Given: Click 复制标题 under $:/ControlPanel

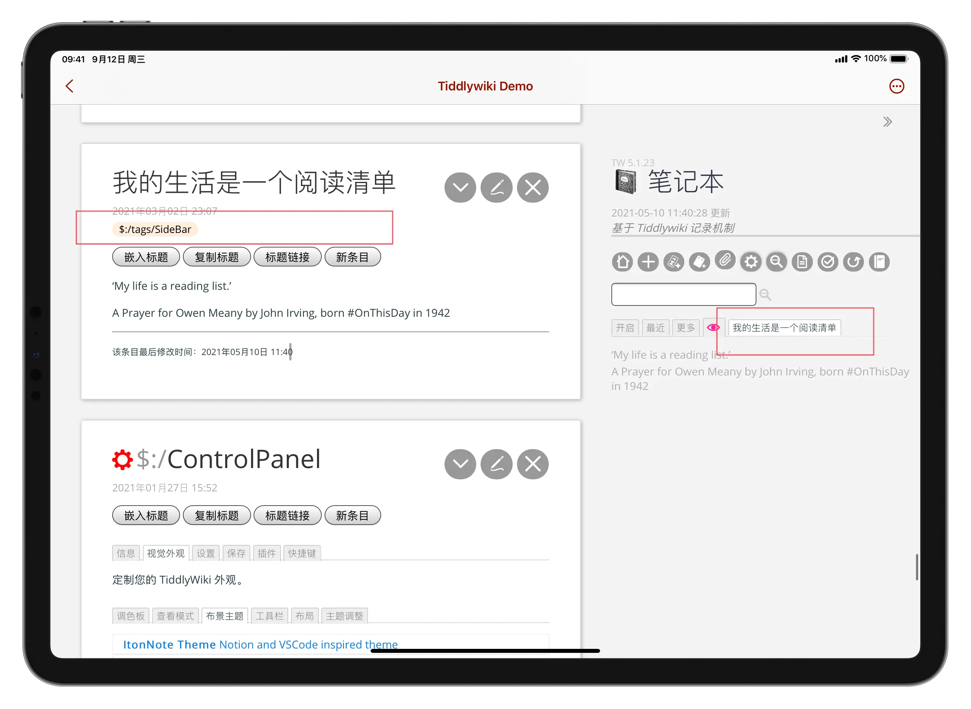Looking at the screenshot, I should [x=216, y=515].
